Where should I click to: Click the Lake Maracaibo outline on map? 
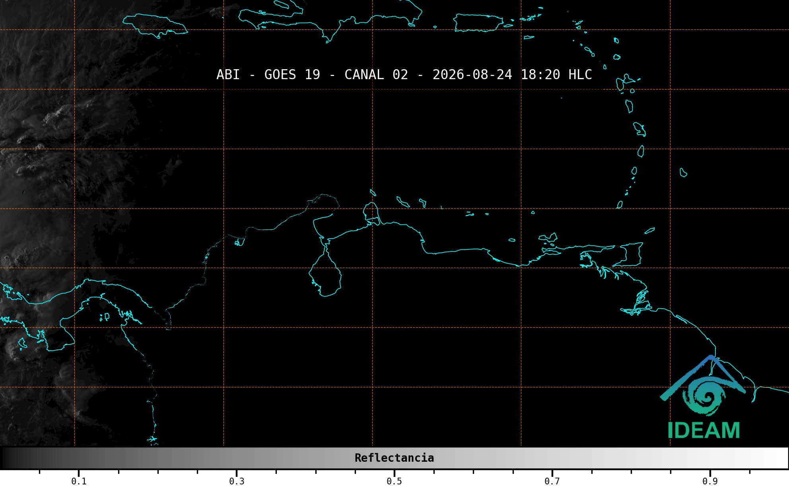(x=325, y=271)
